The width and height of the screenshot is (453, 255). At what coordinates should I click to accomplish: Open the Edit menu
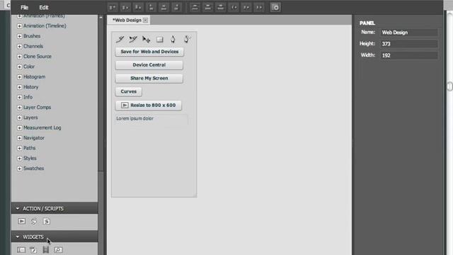[x=44, y=8]
